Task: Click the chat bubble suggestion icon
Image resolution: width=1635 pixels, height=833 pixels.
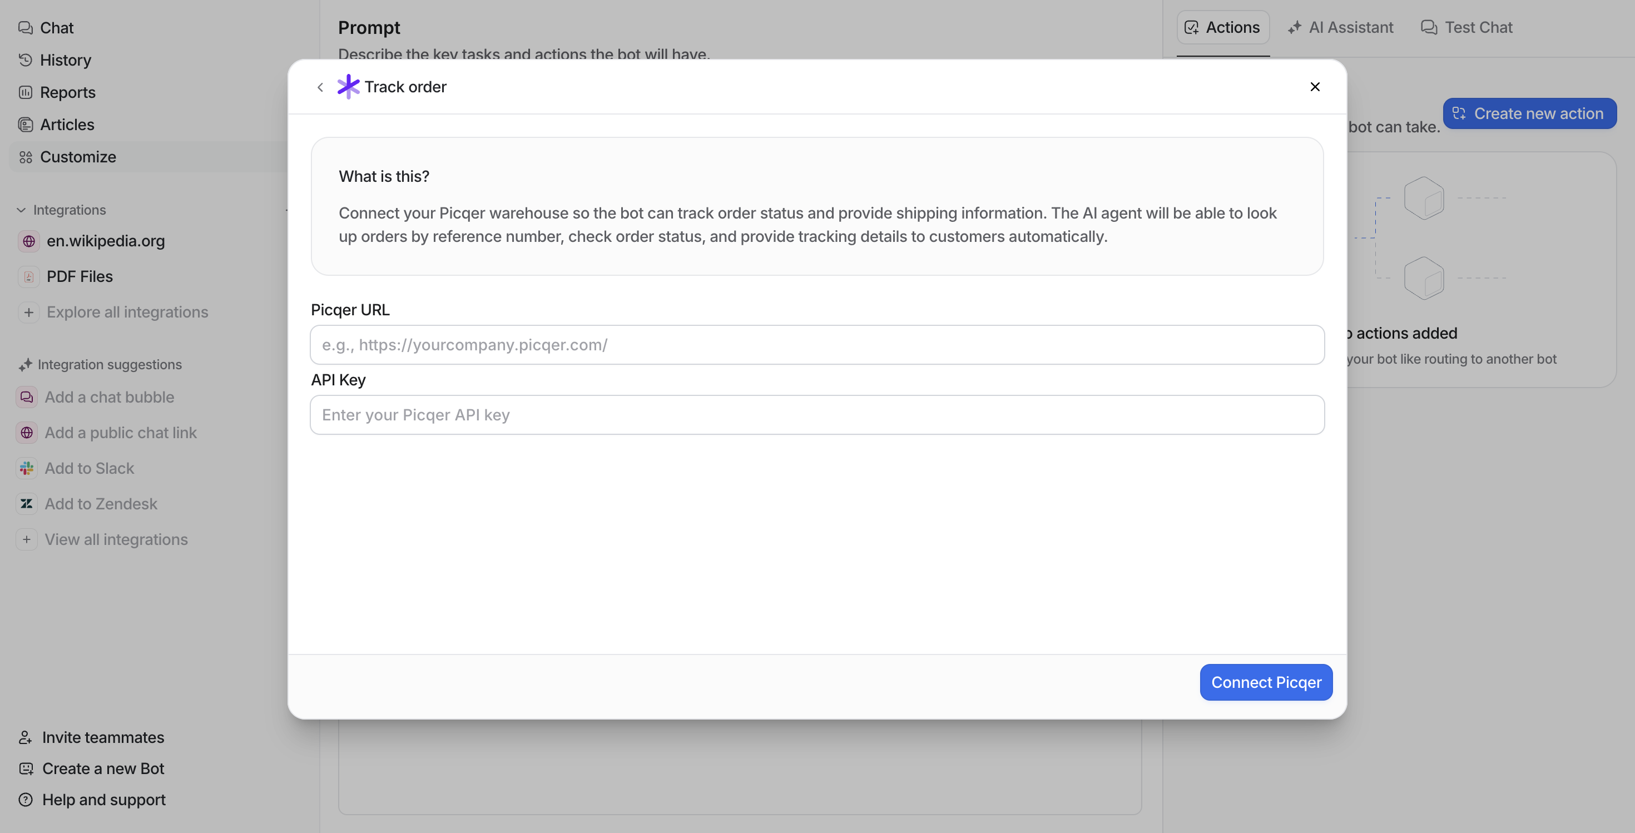Action: pos(27,397)
